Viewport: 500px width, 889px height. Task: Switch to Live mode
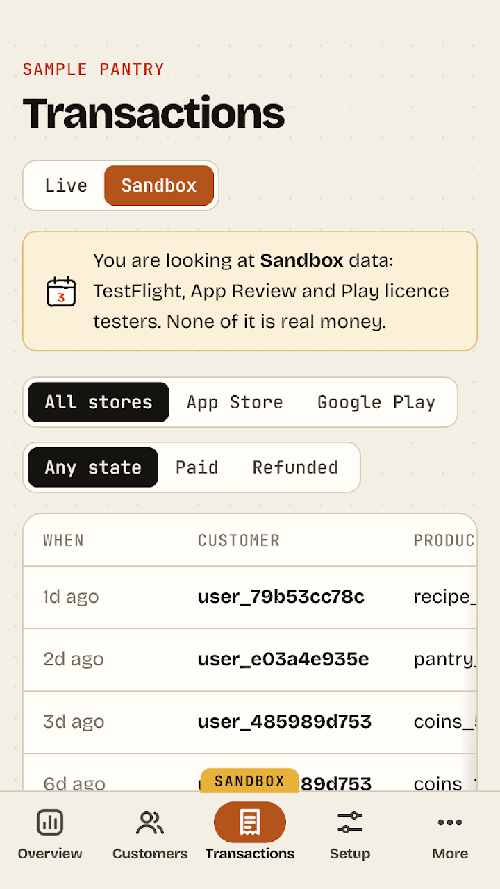point(66,185)
